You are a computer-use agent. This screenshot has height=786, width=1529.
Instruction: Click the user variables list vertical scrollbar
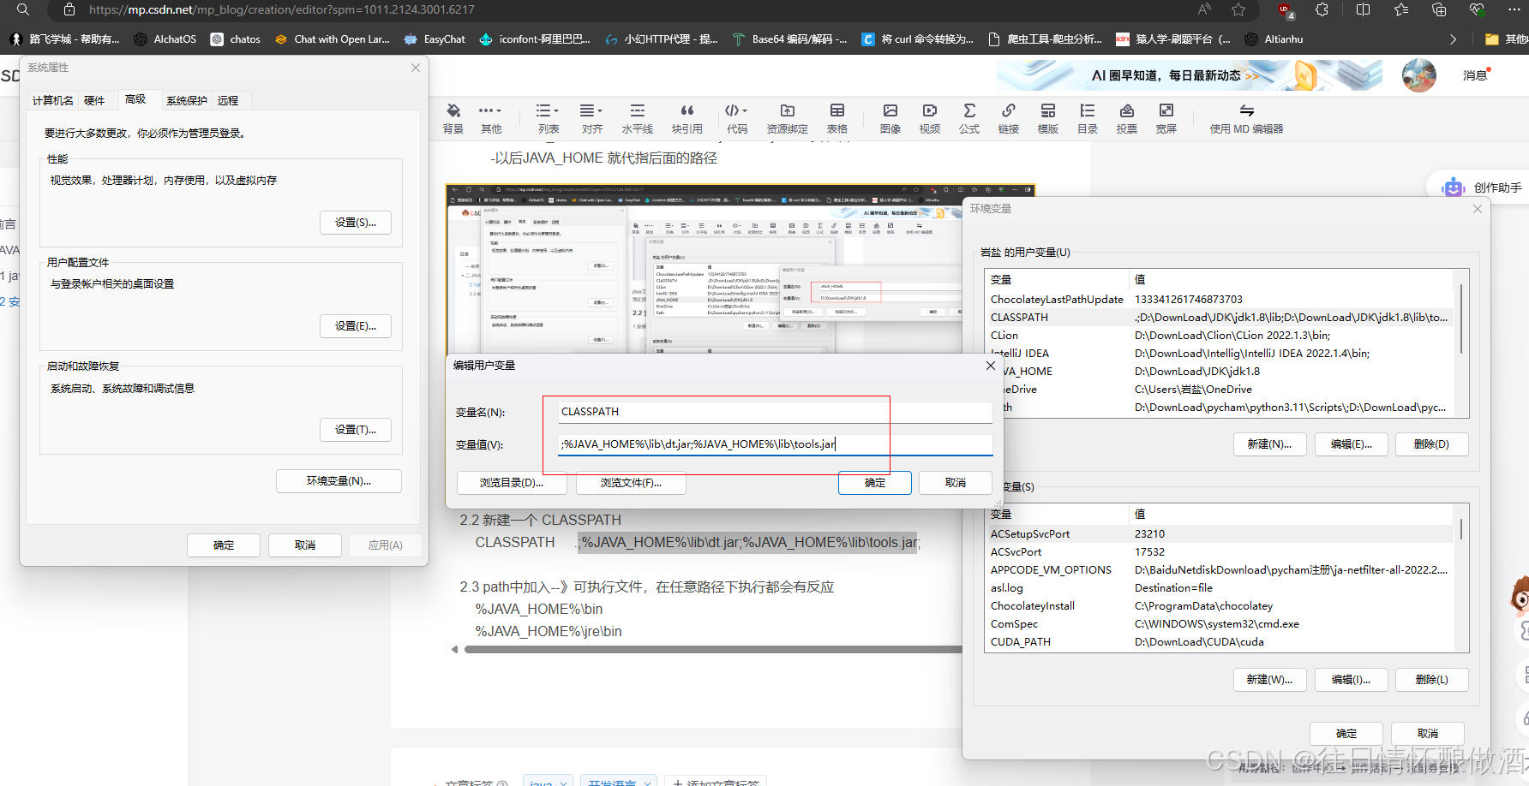point(1461,319)
